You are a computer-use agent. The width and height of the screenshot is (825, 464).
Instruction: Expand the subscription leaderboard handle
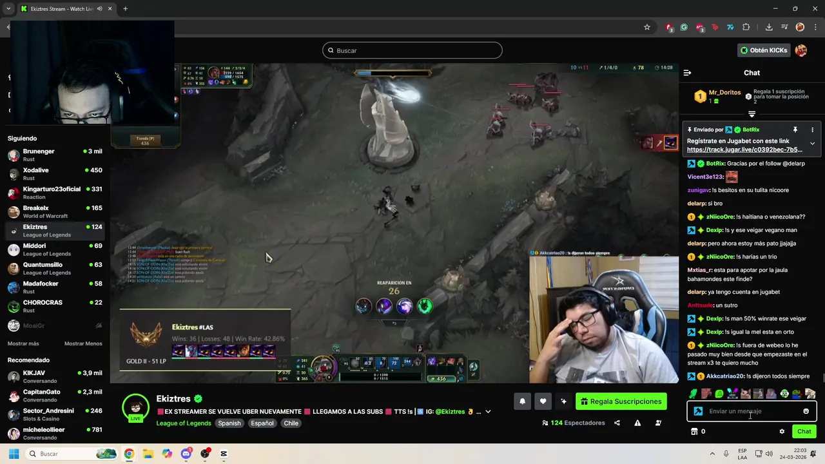[x=752, y=114]
